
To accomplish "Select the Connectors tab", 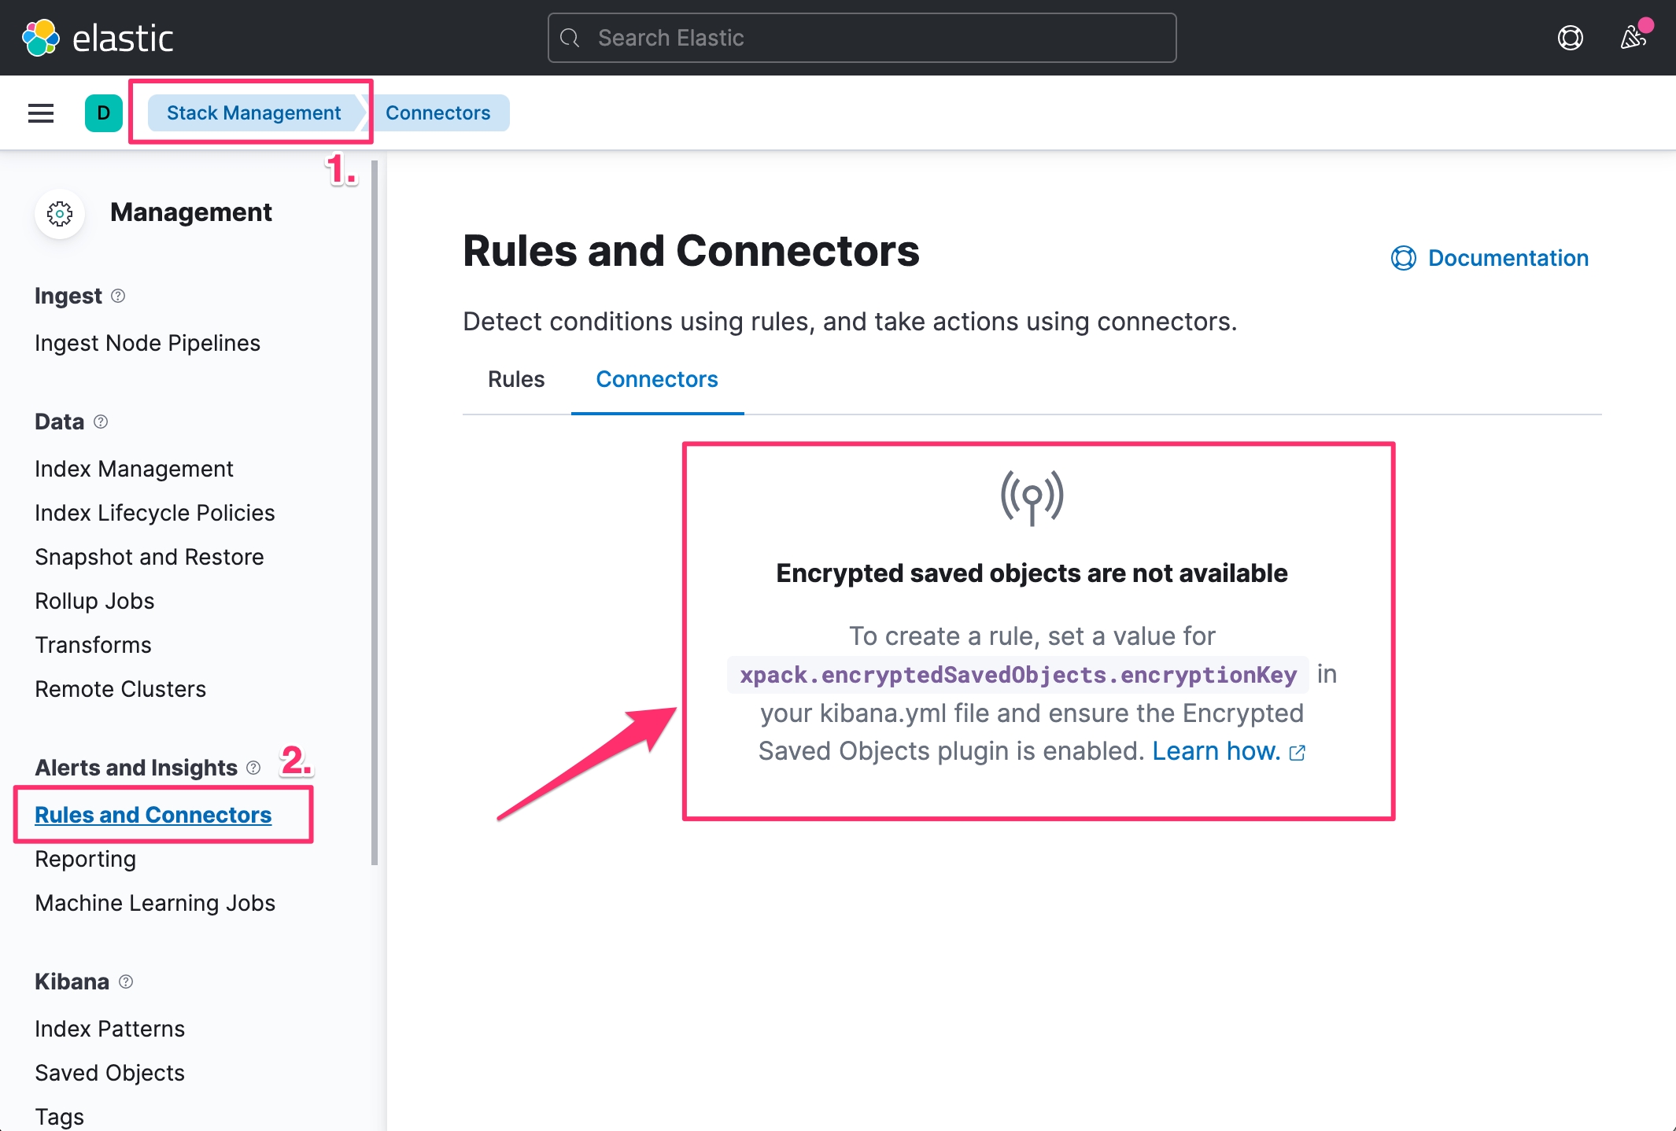I will tap(657, 379).
